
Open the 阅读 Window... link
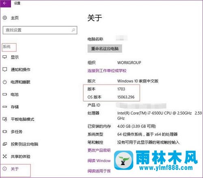click(99, 161)
